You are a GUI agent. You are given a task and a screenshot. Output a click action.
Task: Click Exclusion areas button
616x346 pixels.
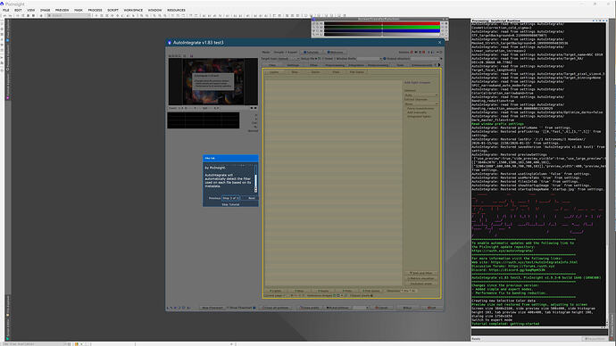coord(421,284)
